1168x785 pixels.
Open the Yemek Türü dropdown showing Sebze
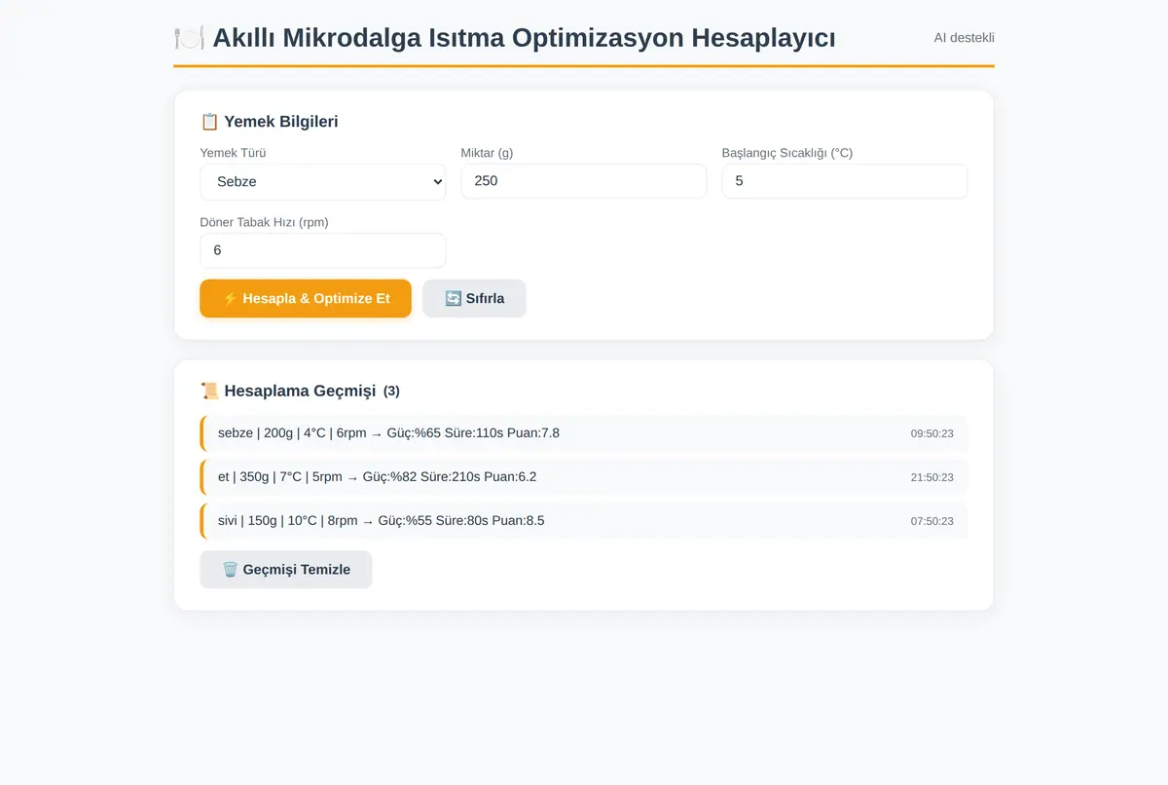coord(322,182)
